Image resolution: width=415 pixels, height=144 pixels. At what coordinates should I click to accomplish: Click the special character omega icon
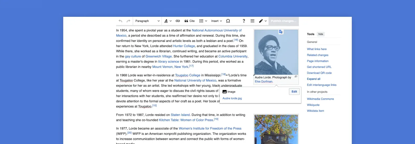point(228,21)
